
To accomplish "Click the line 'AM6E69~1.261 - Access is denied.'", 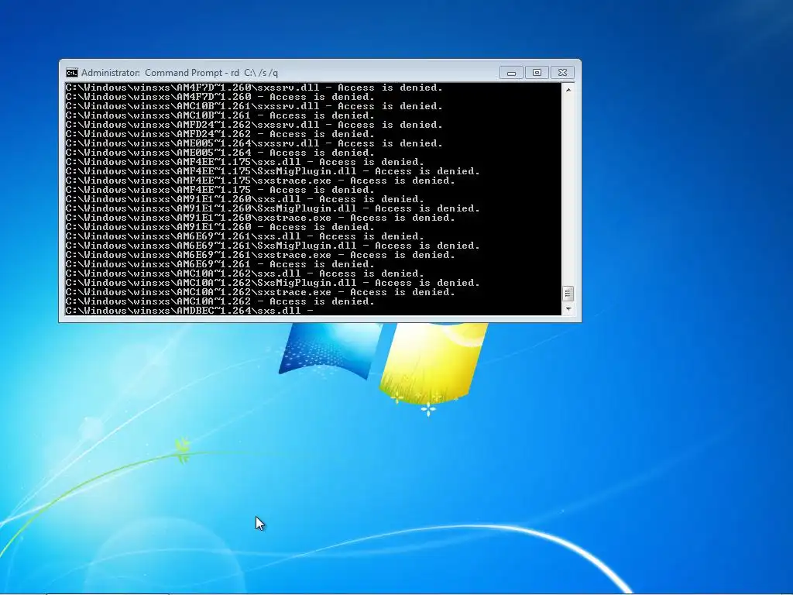I will 220,264.
